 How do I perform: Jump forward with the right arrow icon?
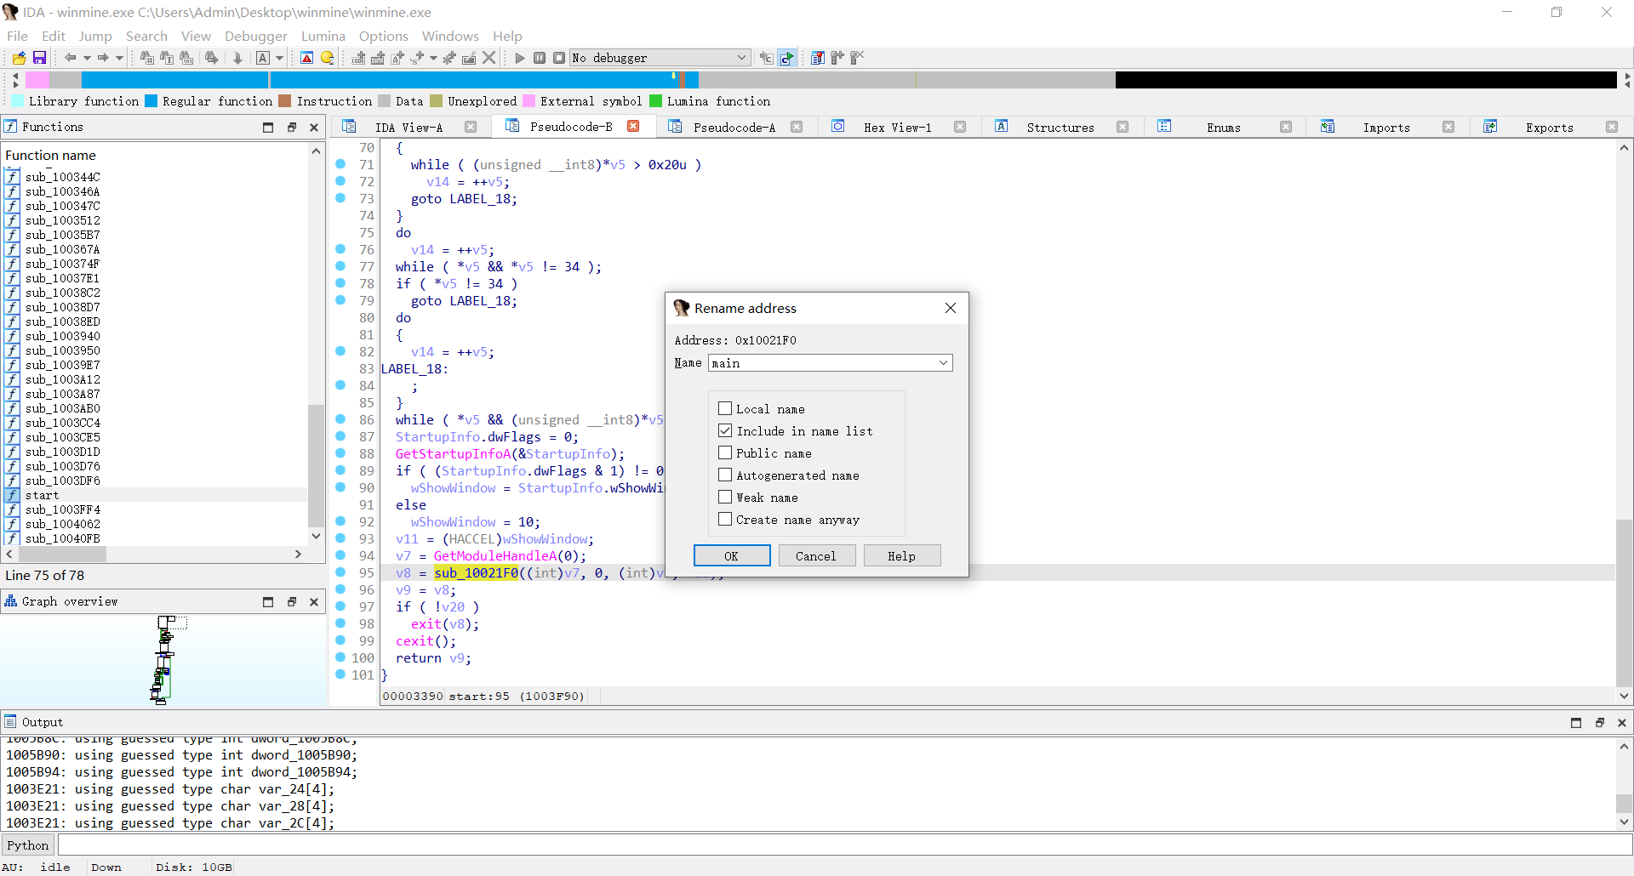[103, 58]
